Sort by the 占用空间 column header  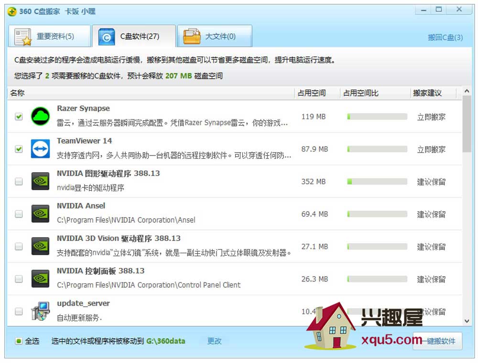[317, 93]
